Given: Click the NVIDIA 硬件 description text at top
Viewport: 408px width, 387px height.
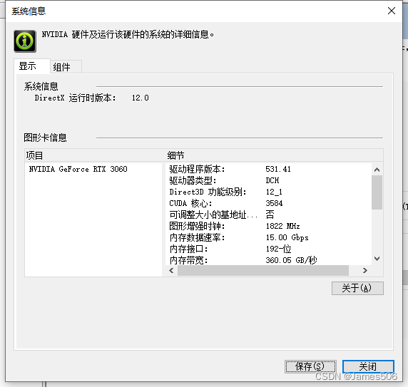Looking at the screenshot, I should click(x=128, y=35).
